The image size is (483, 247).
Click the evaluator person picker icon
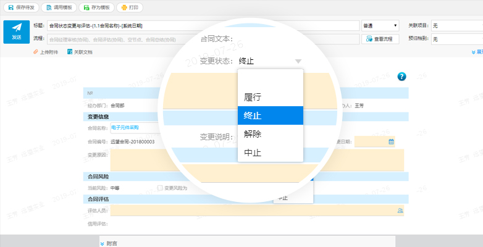400,211
